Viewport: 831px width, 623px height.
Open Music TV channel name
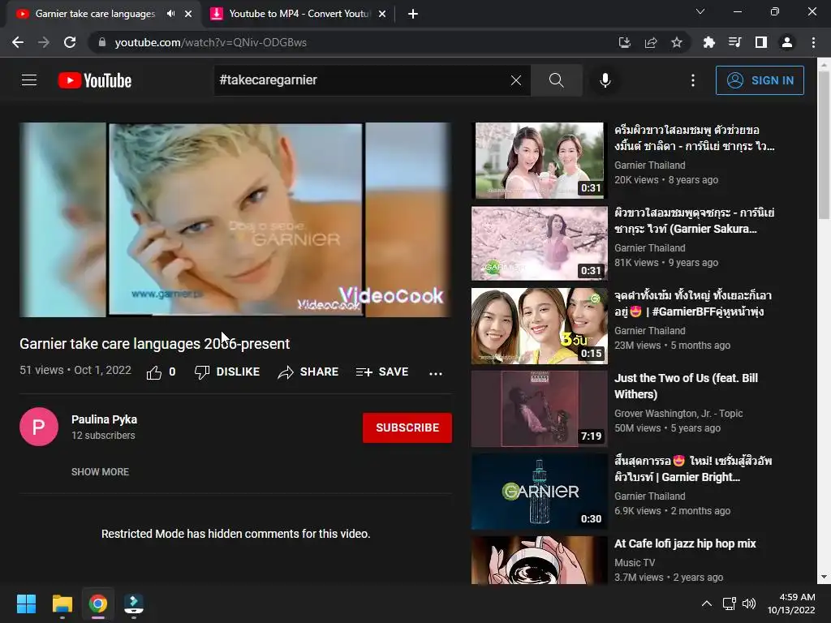635,563
